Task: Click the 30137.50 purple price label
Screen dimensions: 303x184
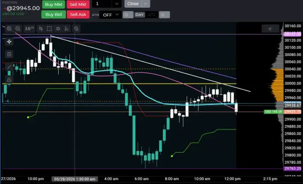Action: [x=292, y=34]
